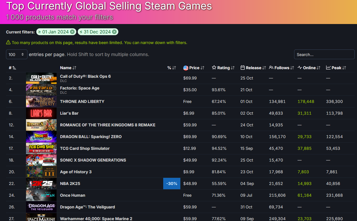The height and width of the screenshot is (221, 357).
Task: Open TCG Card Shop Simulator link
Action: click(x=85, y=148)
